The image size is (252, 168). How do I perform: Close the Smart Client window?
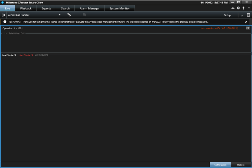(247, 2)
